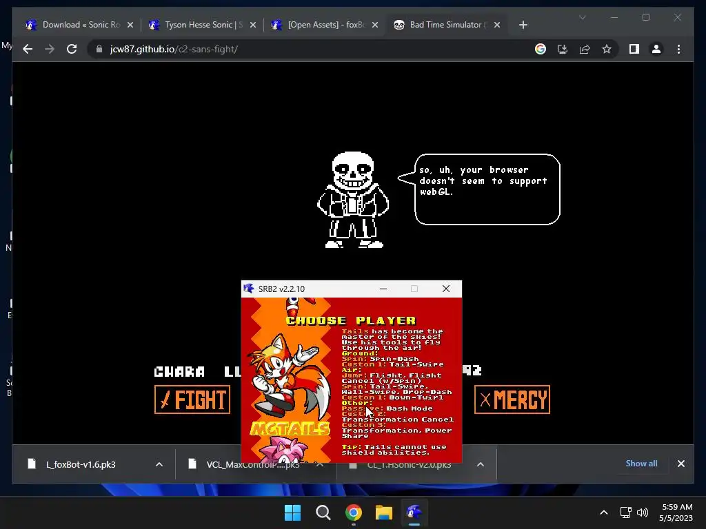Click the CHOOSE PLAYER heading in SRB2
The width and height of the screenshot is (706, 529).
[351, 321]
